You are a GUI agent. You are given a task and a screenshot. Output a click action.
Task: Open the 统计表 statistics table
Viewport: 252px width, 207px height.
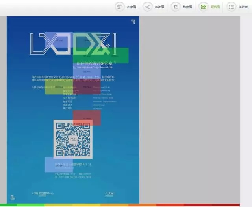click(x=237, y=7)
